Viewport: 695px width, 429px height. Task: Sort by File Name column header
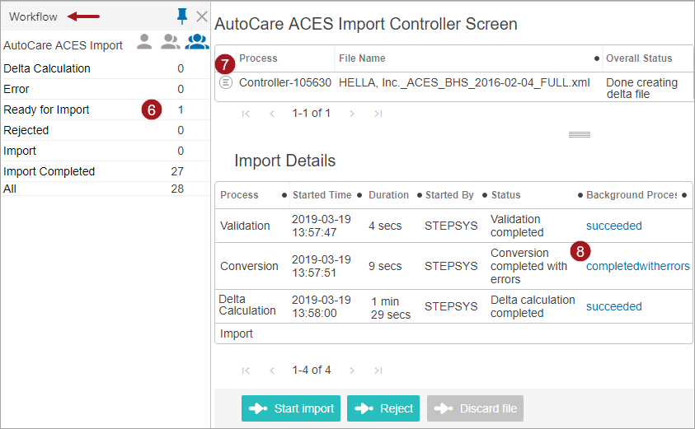[x=362, y=58]
